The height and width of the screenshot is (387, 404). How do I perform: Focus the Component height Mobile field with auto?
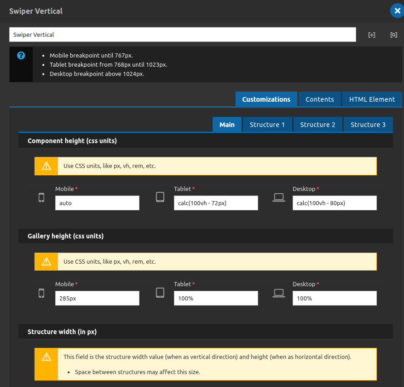pos(97,203)
